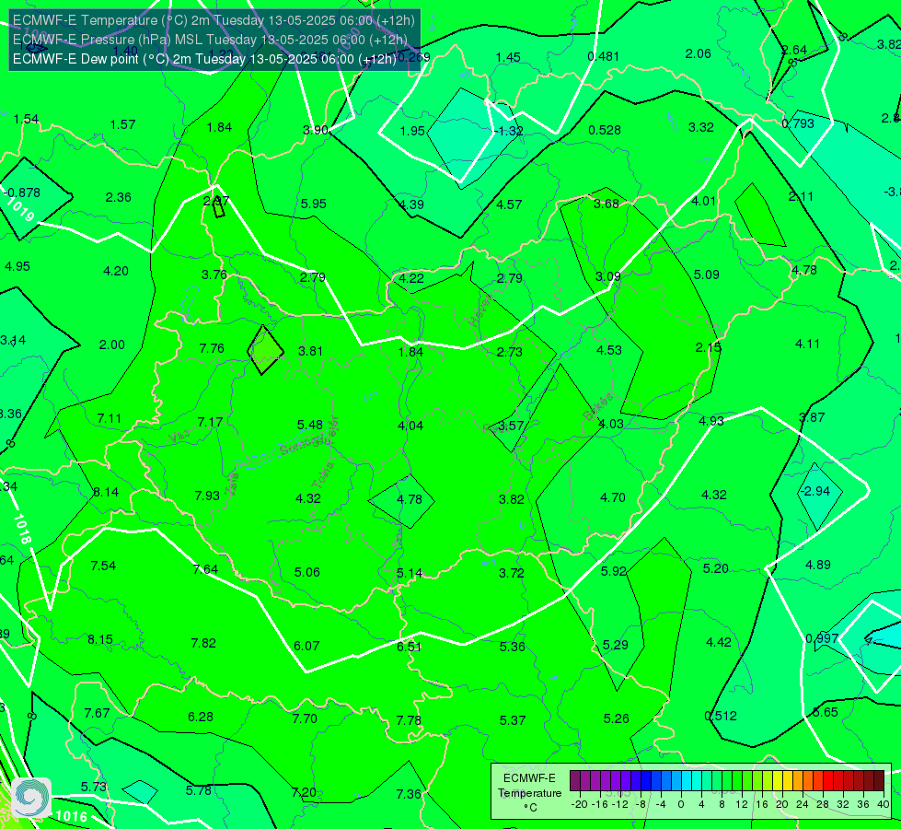Click the dew point value -1.32
The image size is (901, 829).
[x=509, y=131]
